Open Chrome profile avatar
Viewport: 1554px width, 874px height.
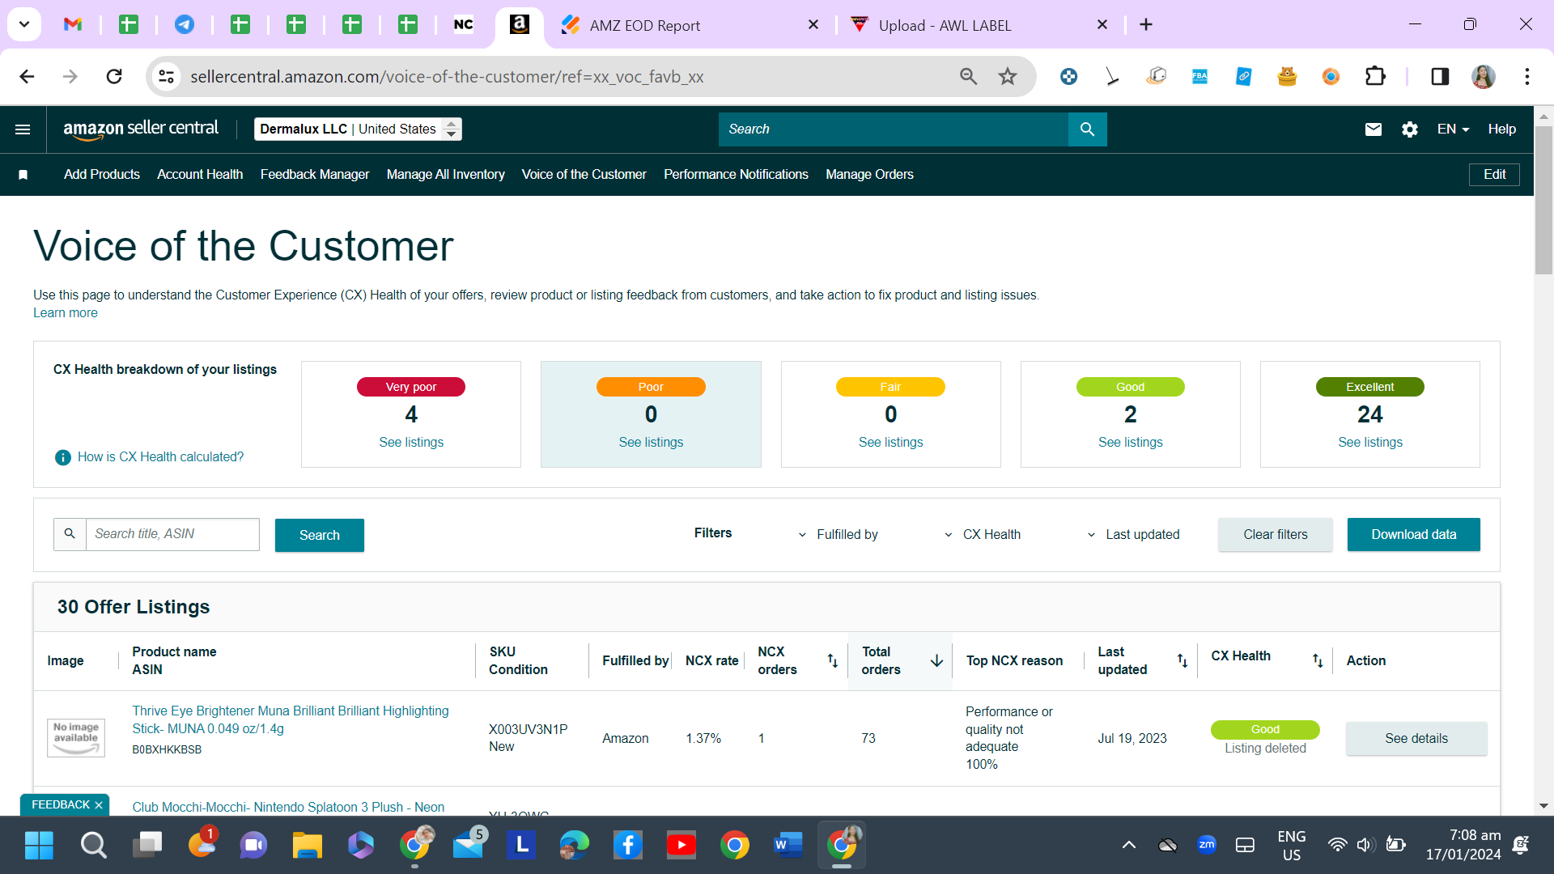[x=1484, y=77]
